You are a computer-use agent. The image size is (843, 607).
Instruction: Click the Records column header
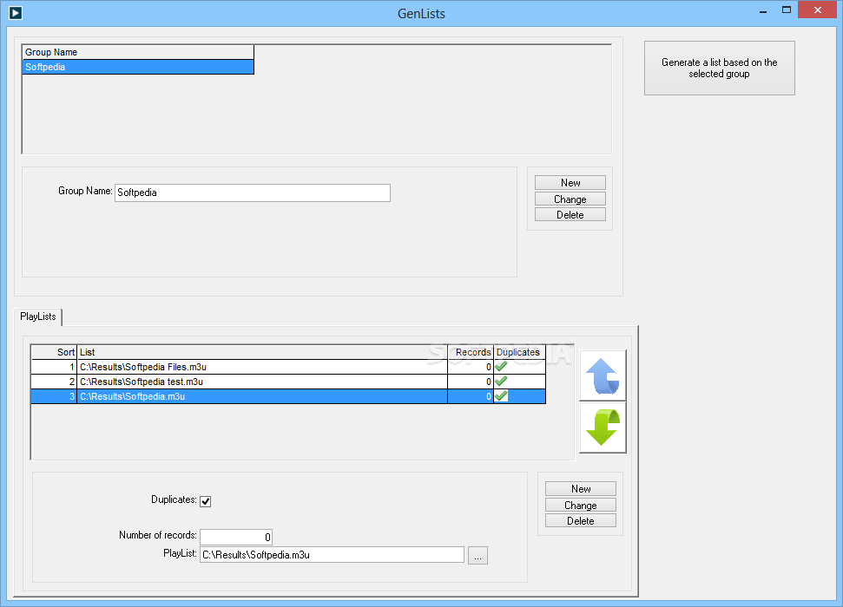[471, 352]
